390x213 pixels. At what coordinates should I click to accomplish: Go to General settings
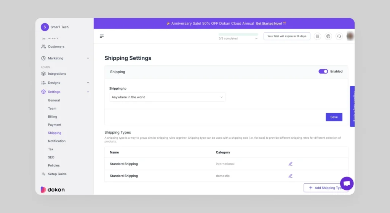(54, 100)
